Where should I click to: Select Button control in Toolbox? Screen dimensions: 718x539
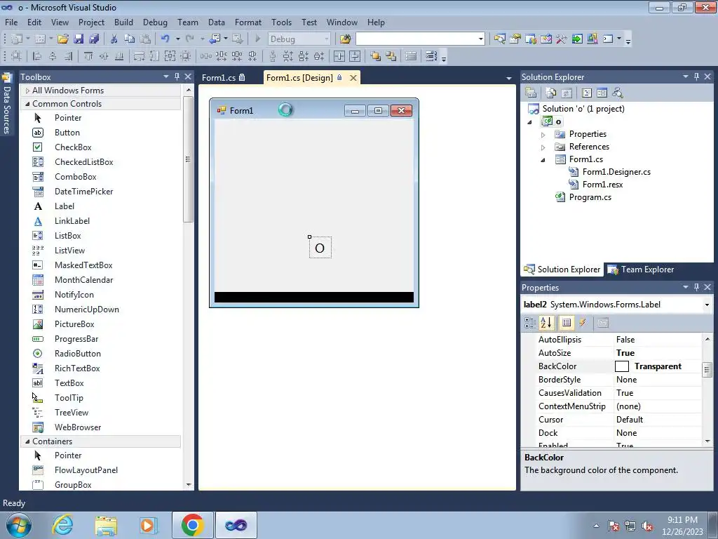click(67, 133)
